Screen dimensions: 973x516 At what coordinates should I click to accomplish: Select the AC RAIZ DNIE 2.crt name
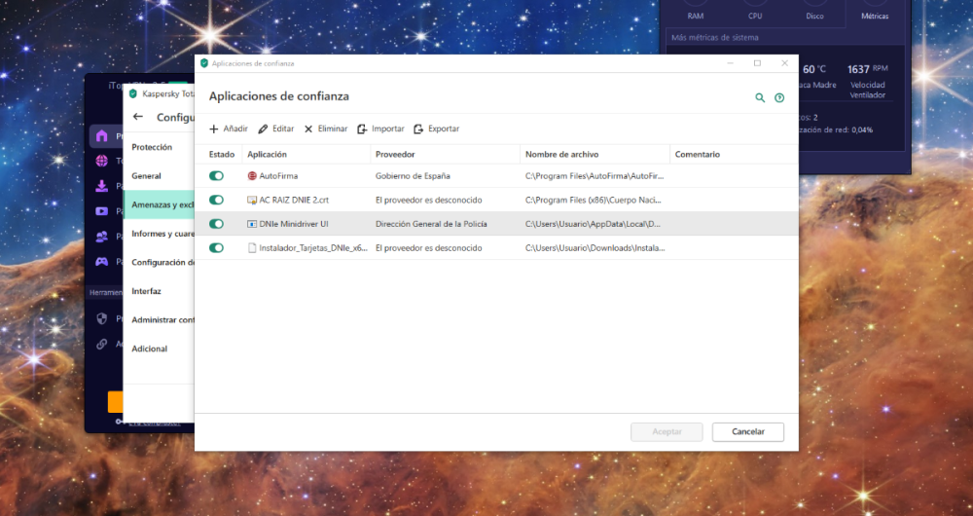[x=294, y=200]
